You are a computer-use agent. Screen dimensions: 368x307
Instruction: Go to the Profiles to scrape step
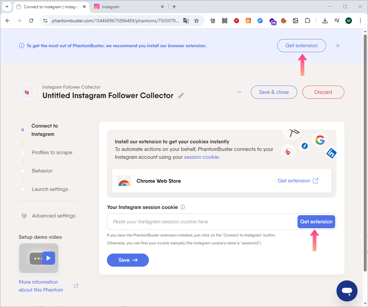point(52,153)
